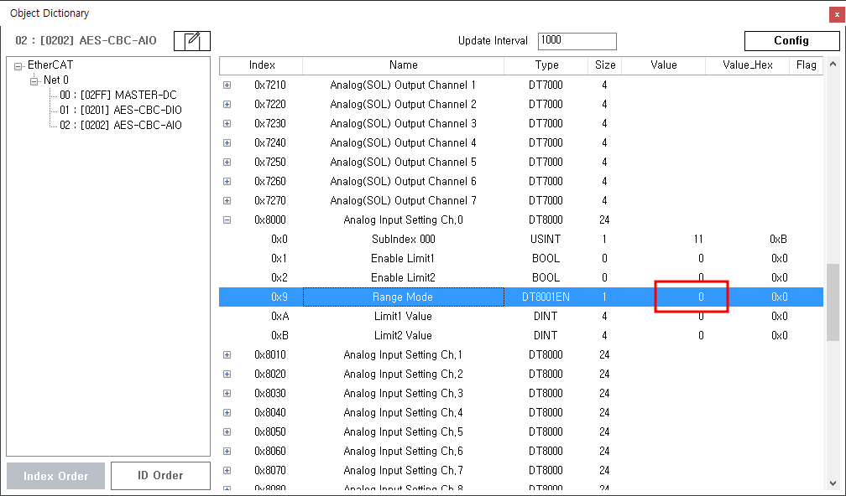Click the vertical scrollbar down arrow
The width and height of the screenshot is (846, 496).
[x=833, y=483]
